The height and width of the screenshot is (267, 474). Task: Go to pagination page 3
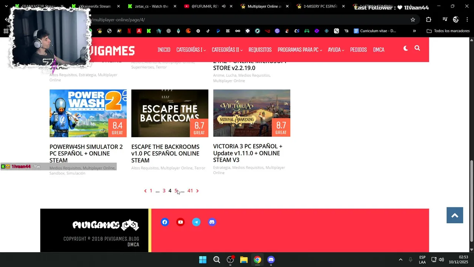[x=164, y=191]
